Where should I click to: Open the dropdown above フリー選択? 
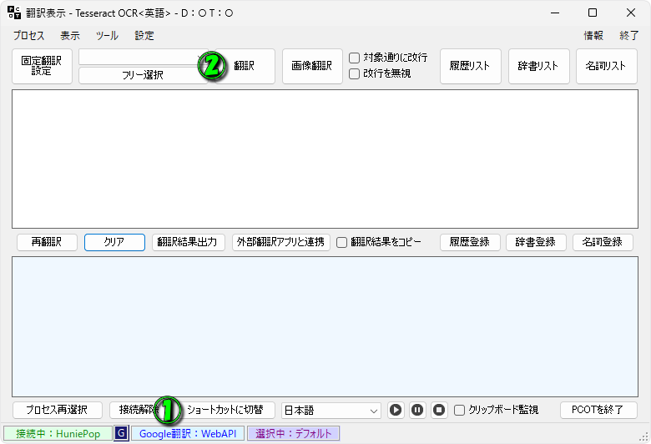click(144, 58)
